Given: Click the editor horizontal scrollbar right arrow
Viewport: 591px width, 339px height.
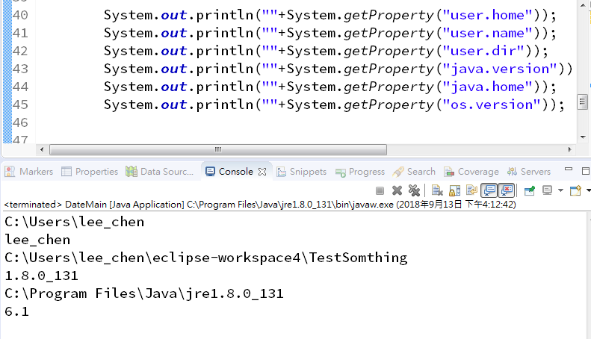Looking at the screenshot, I should click(x=570, y=149).
